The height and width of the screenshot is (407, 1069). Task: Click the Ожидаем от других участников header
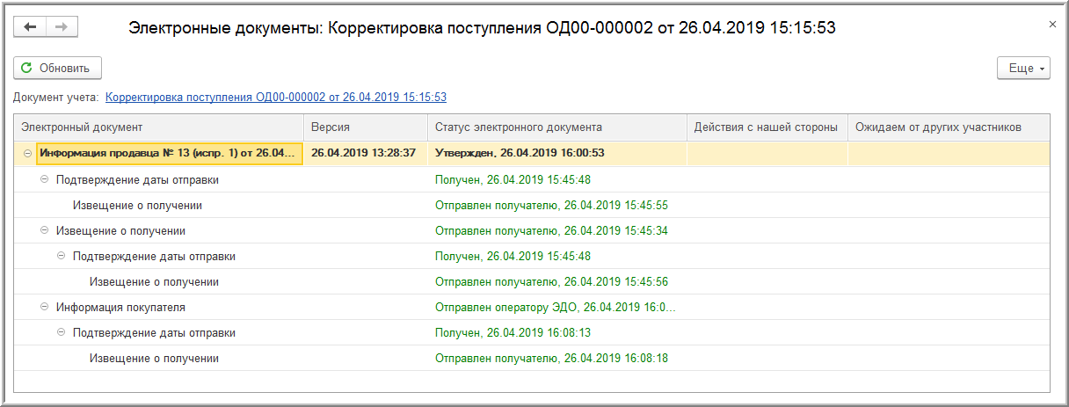948,127
